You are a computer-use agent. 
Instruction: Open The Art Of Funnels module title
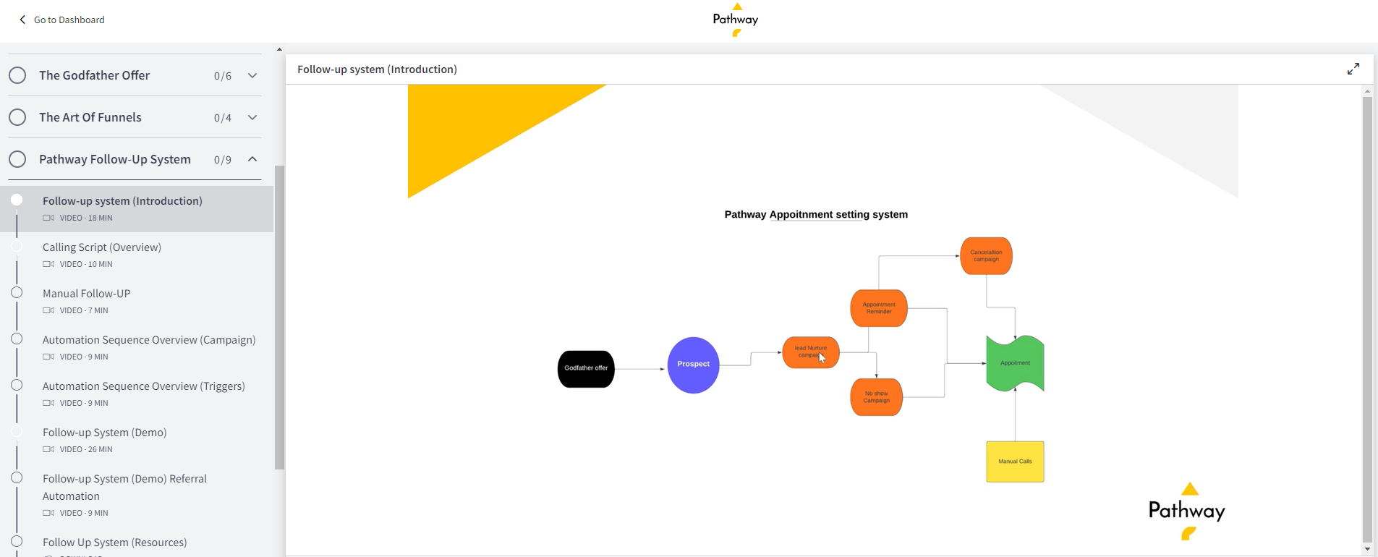pos(90,117)
